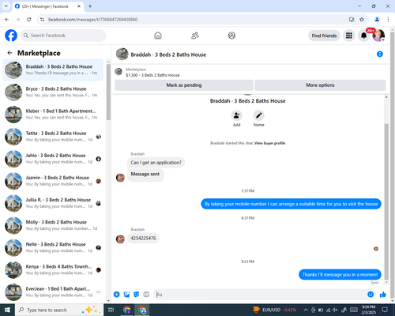Click the 'By taking your mobile number' sent message
This screenshot has height=316, width=395.
291,204
